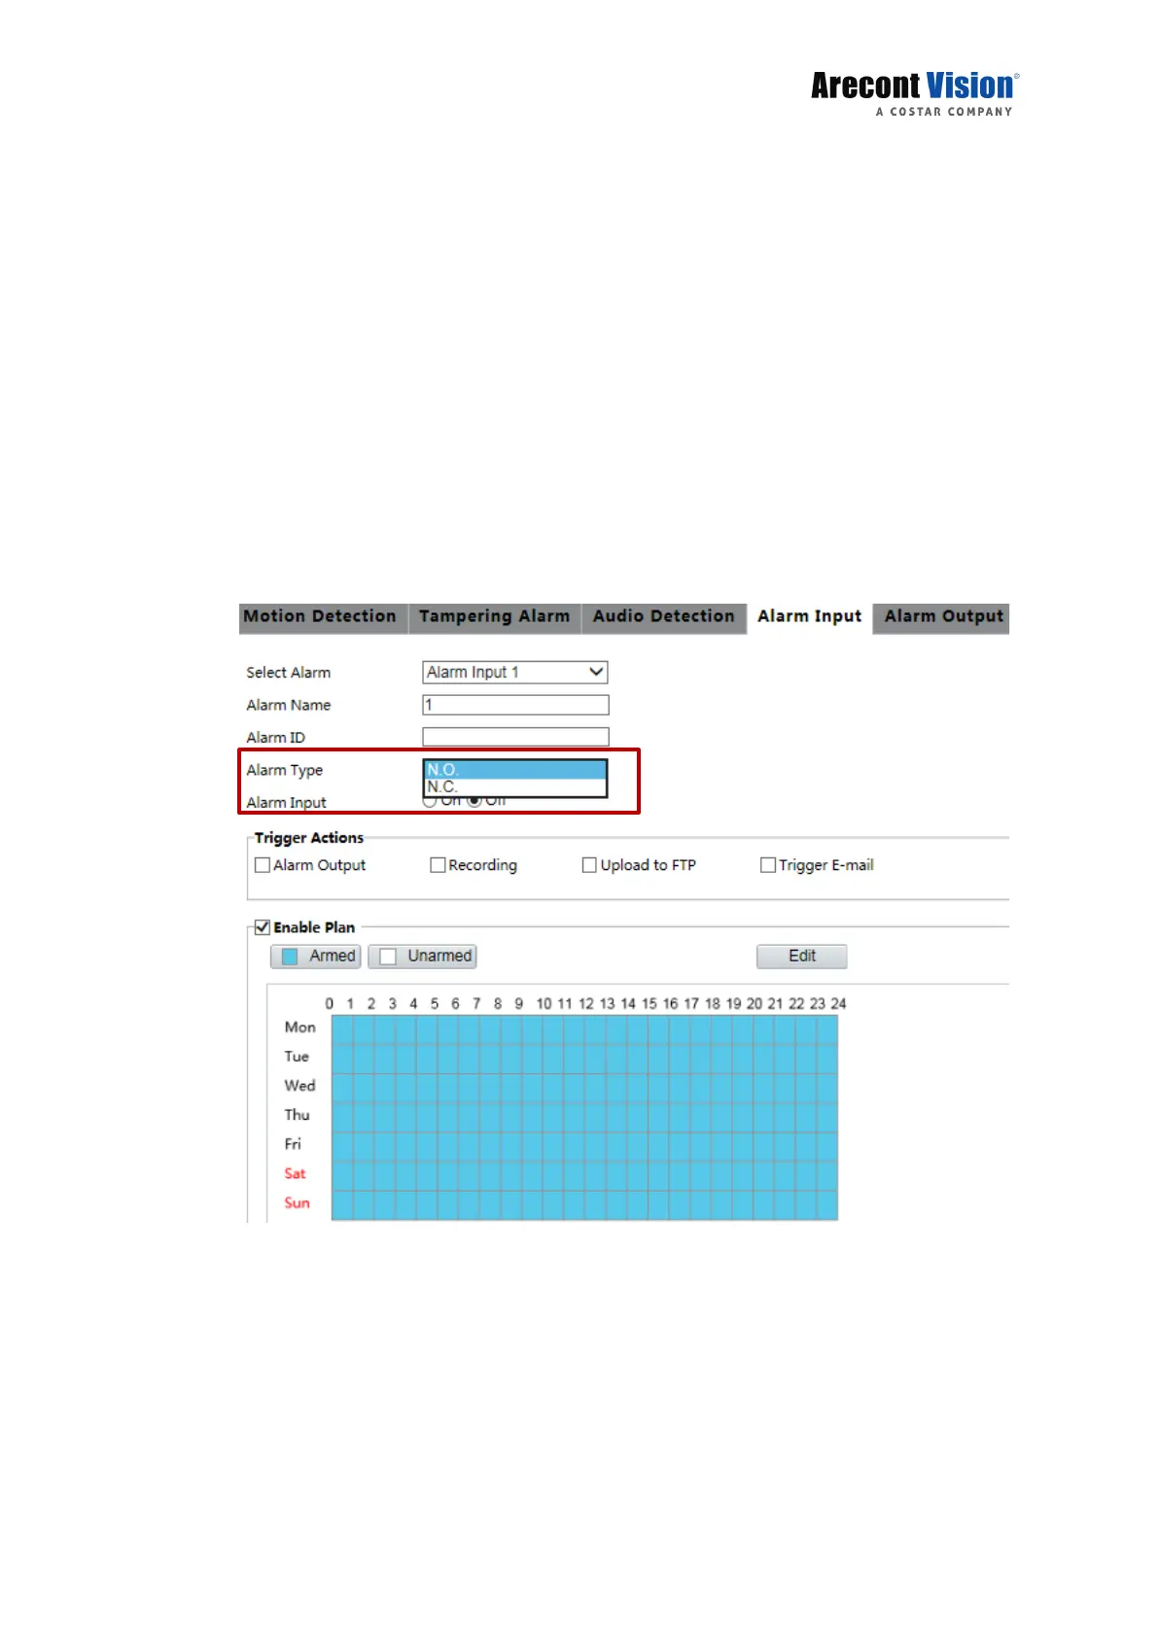Tick the Recording checkbox
This screenshot has width=1158, height=1637.
(438, 865)
